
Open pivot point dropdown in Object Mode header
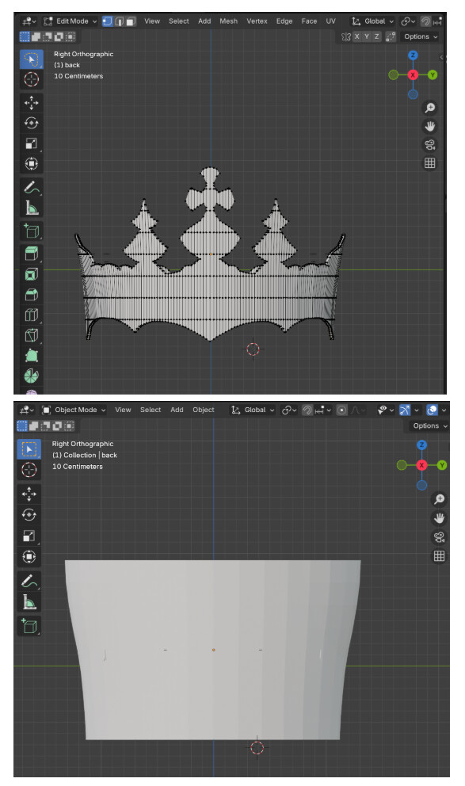(x=289, y=410)
